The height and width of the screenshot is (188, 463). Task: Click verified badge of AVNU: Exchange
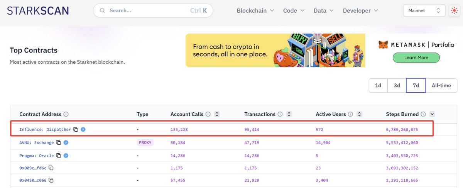[x=66, y=142]
